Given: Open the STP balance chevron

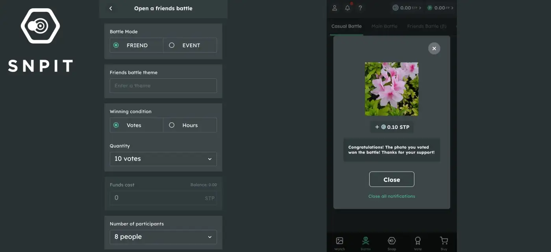Looking at the screenshot, I should 420,8.
